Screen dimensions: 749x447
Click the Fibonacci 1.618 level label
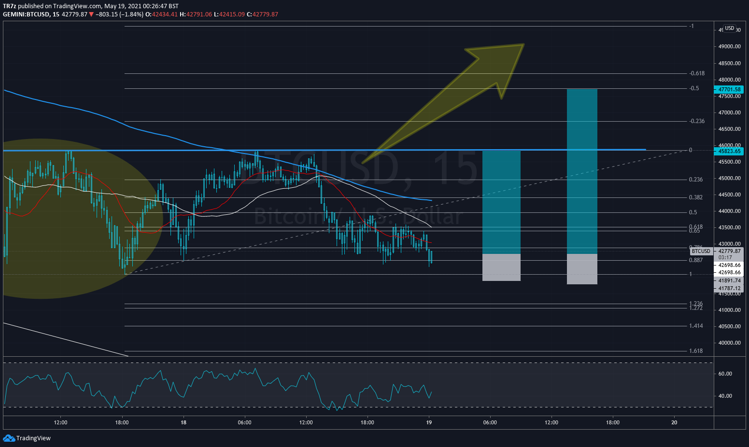(696, 351)
